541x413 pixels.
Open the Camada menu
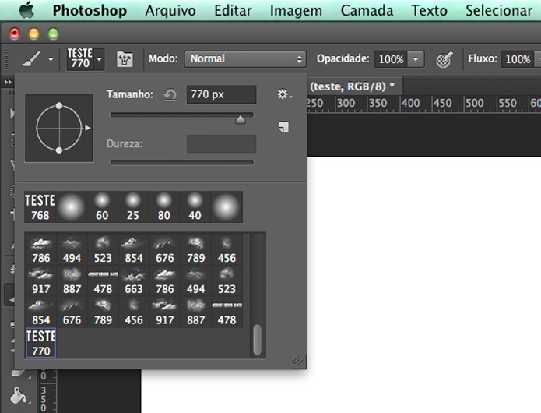tap(367, 11)
